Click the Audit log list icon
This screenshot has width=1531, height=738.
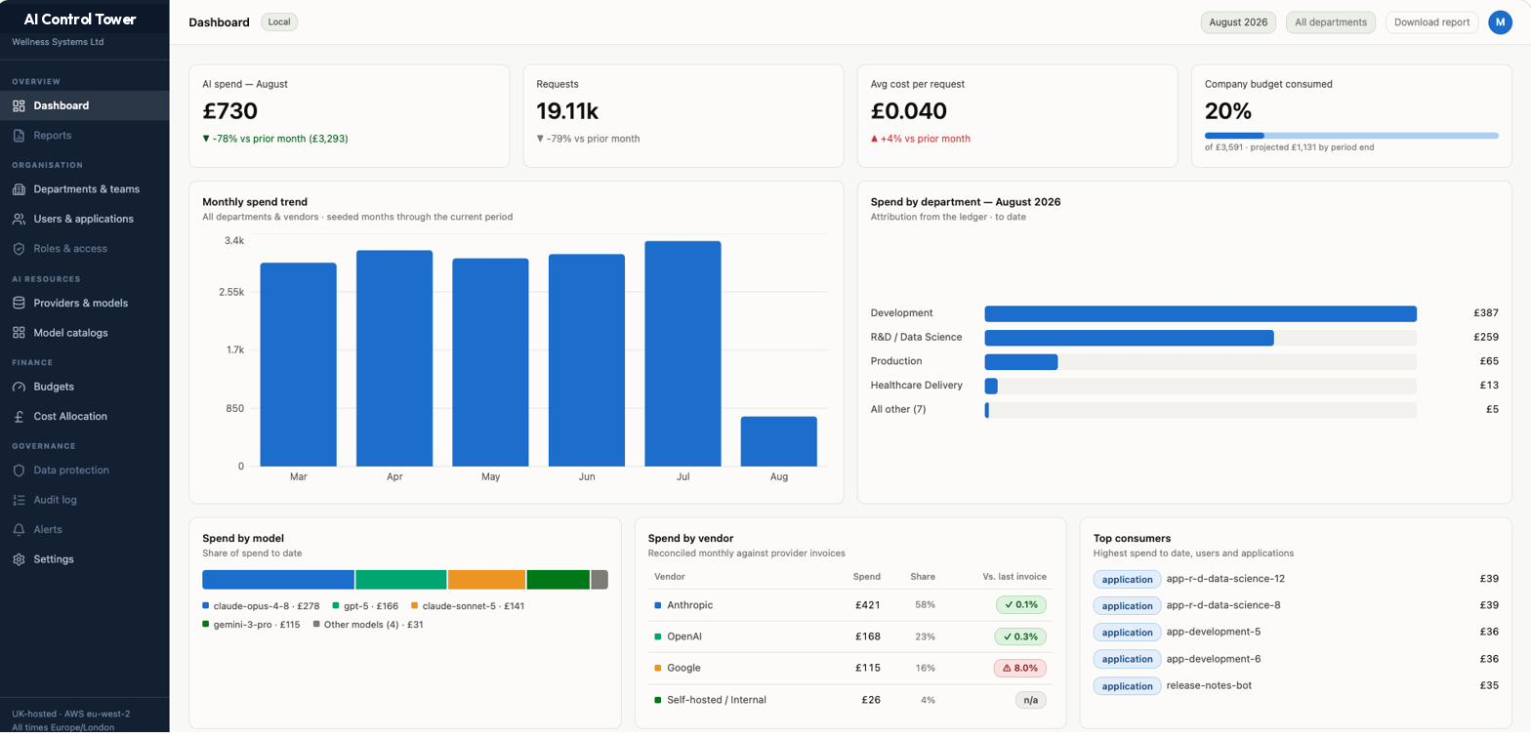point(19,500)
